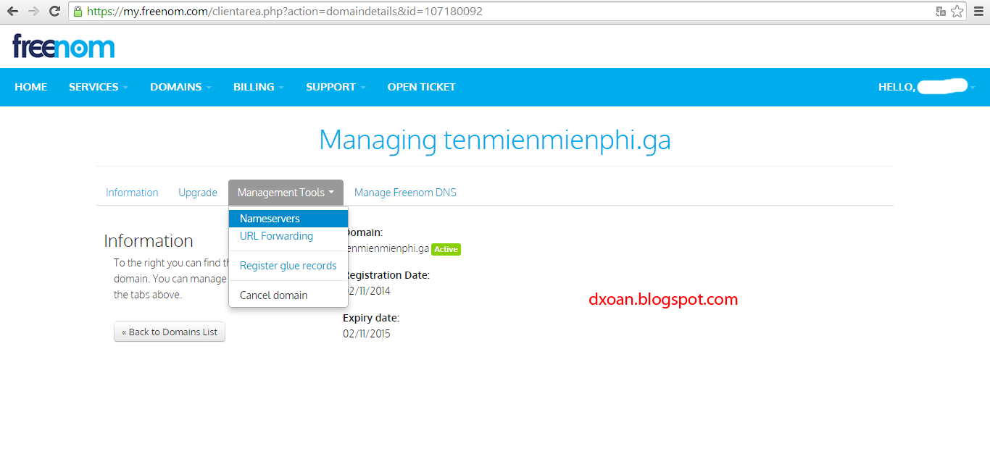This screenshot has height=454, width=990.
Task: Click the Information section heading
Action: (149, 241)
